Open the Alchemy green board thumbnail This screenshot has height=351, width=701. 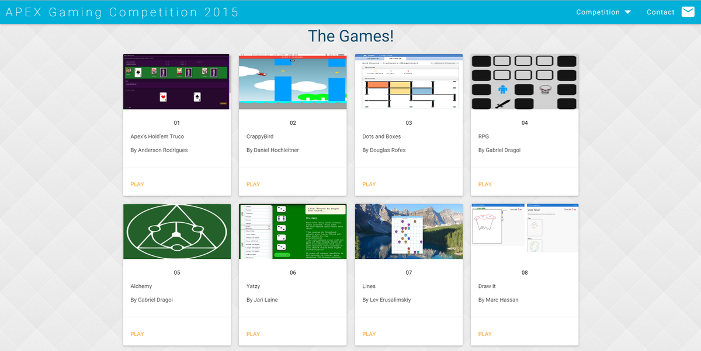176,231
